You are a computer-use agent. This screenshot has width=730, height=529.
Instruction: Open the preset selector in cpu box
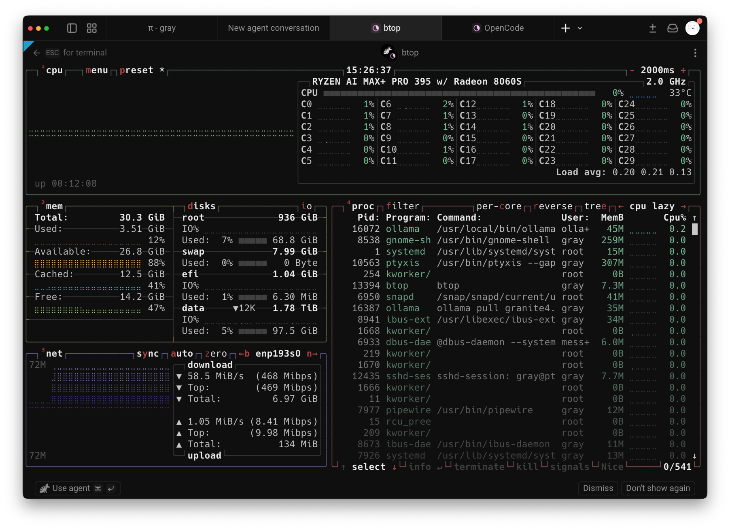pos(136,70)
